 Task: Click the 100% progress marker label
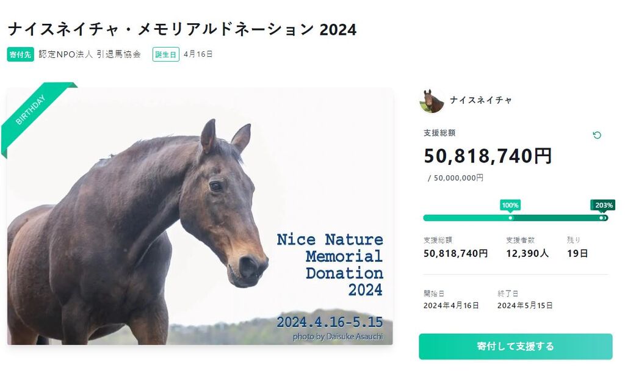click(510, 205)
